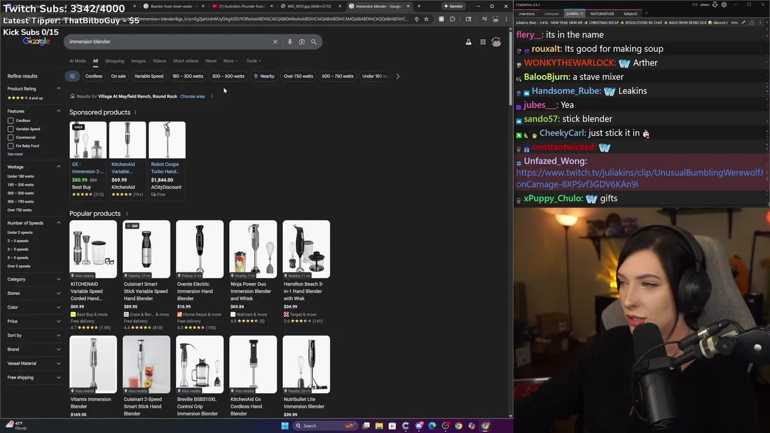Viewport: 770px width, 433px height.
Task: Apply the 300 – 500 watts chip
Action: [x=228, y=76]
